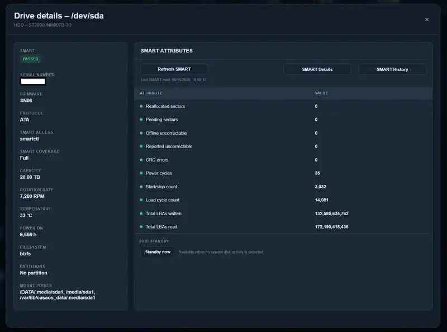Click the Refresh SMART button

[x=174, y=69]
